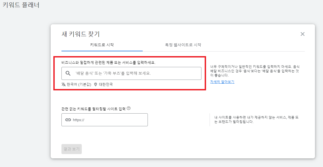The image size is (323, 167).
Task: Open the help circle icon next to filter label
Action: coord(129,108)
